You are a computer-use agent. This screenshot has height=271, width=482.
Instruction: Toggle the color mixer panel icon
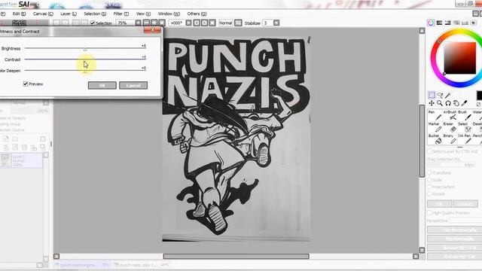[x=456, y=23]
